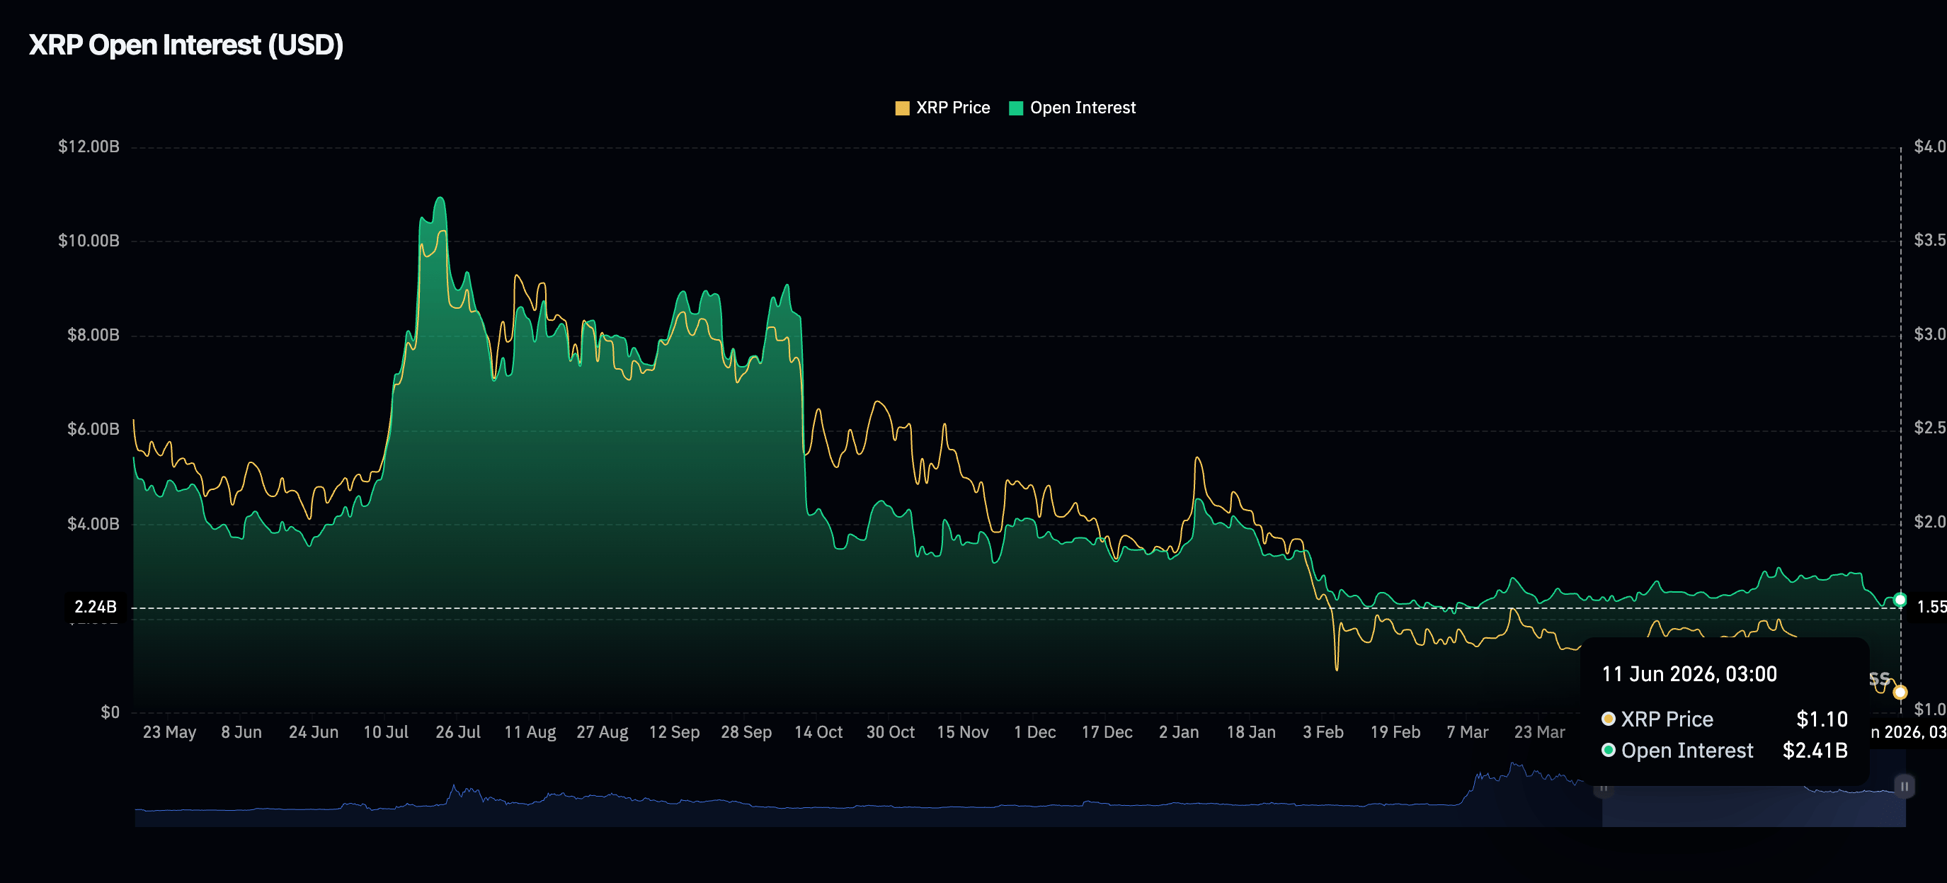Click the 11 Aug x-axis date
The image size is (1947, 883).
coord(530,731)
